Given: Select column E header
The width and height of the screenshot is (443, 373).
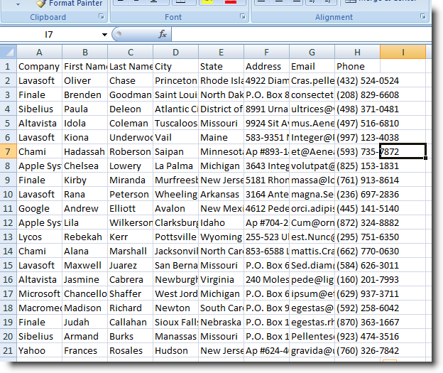Looking at the screenshot, I should click(x=221, y=52).
